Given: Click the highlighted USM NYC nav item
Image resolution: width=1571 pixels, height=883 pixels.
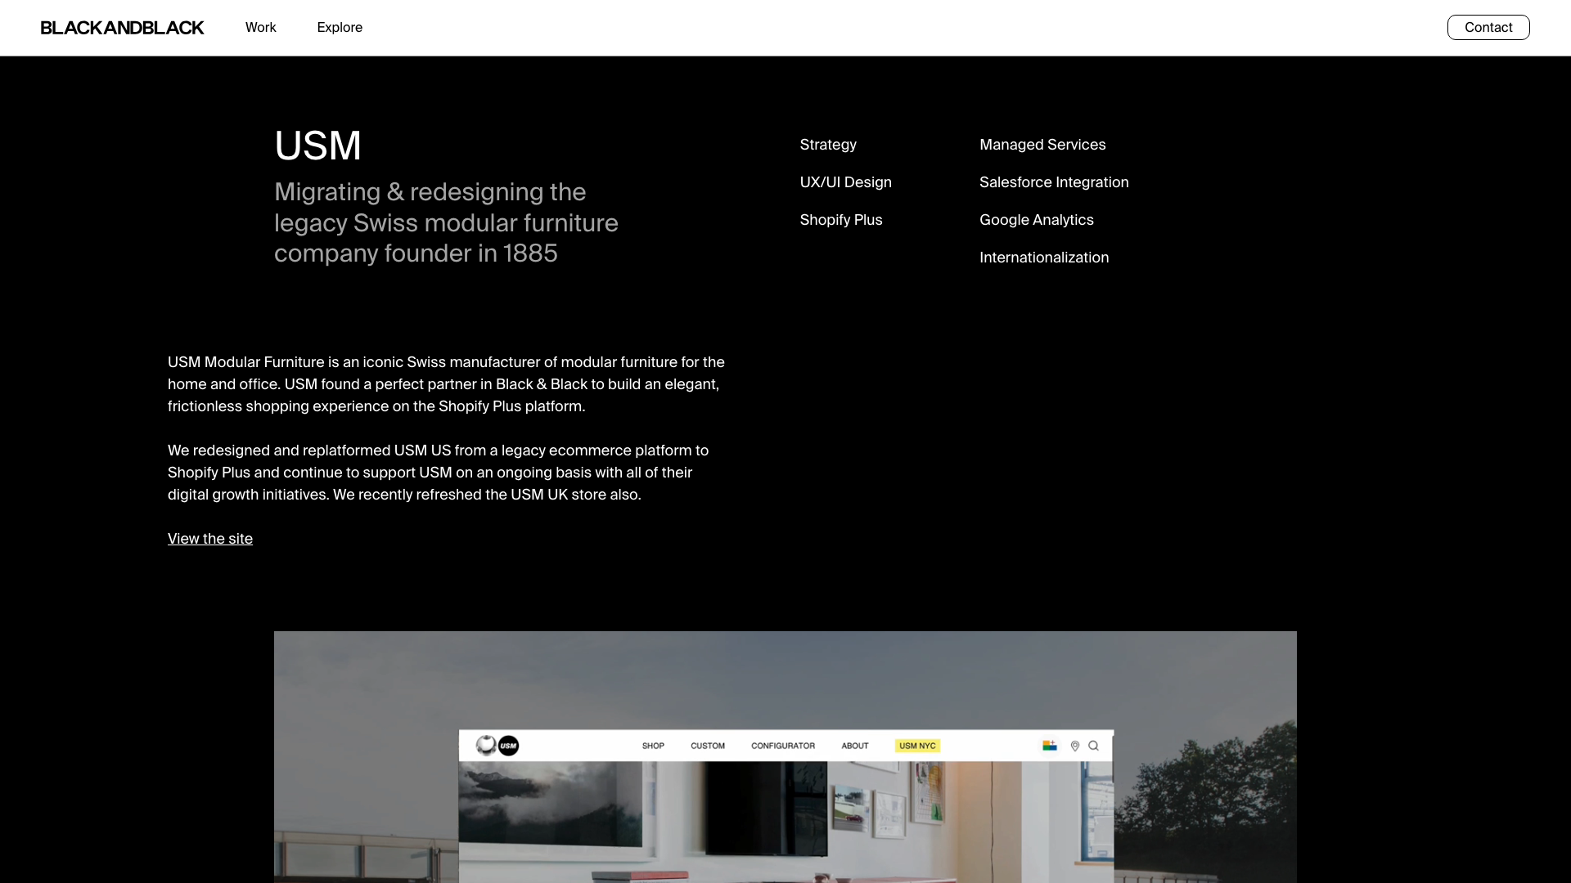Looking at the screenshot, I should tap(917, 746).
